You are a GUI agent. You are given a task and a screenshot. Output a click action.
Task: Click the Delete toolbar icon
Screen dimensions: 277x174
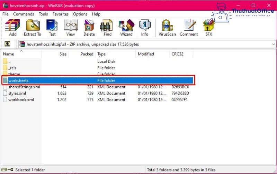click(89, 28)
